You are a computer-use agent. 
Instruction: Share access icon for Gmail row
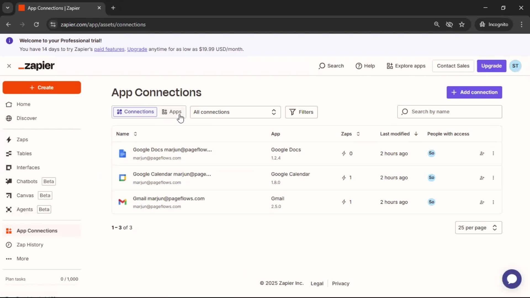pyautogui.click(x=482, y=202)
